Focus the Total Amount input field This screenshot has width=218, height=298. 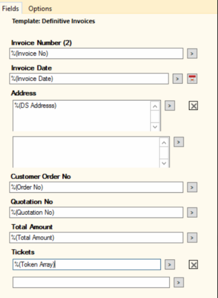[x=96, y=237]
